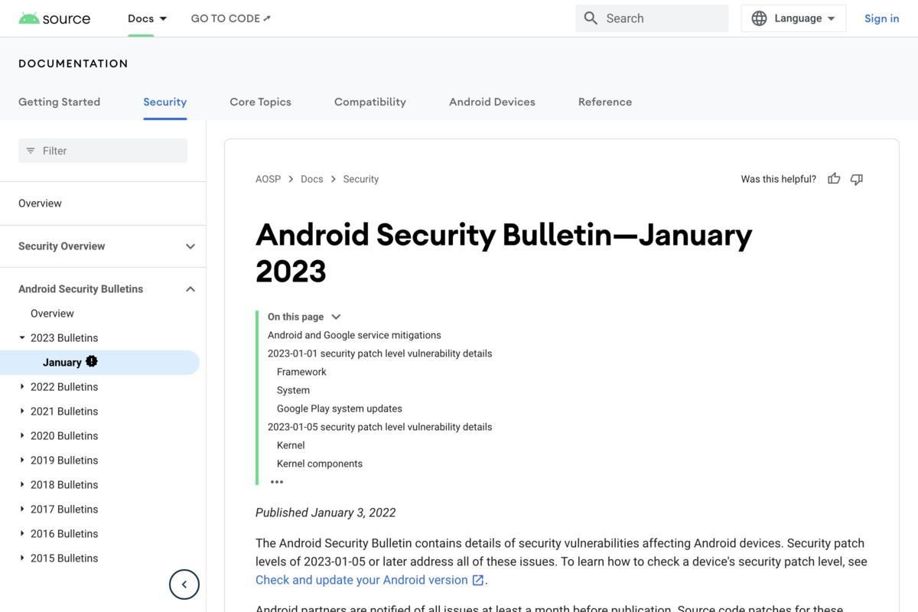Jump to 2023-01-01 security patch level details
The image size is (918, 612).
point(379,353)
